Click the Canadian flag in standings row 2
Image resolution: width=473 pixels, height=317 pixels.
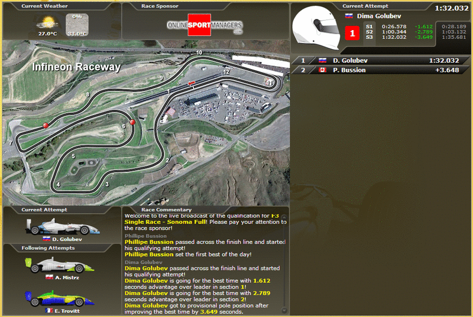click(322, 70)
